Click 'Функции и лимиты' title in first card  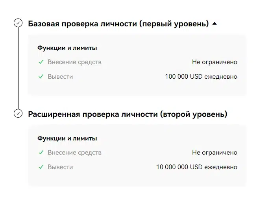point(67,48)
